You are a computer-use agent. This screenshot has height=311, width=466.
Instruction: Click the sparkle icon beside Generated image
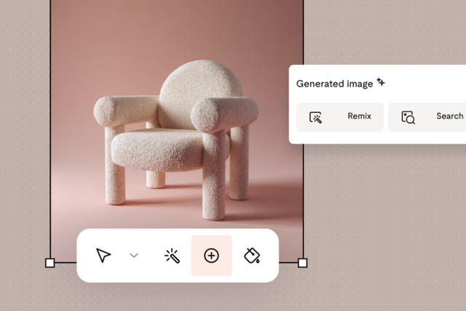(x=381, y=83)
